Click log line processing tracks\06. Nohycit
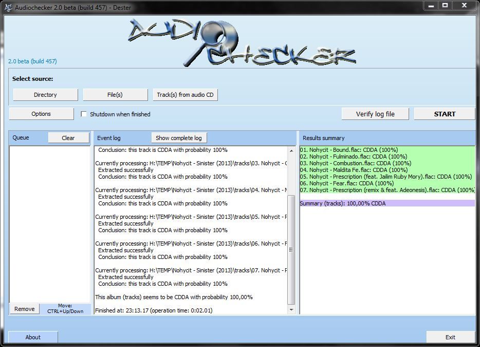 [x=191, y=244]
